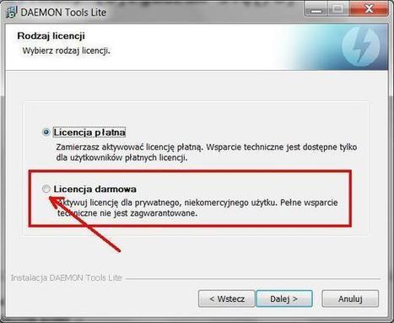Continue with the Dalej button
This screenshot has width=394, height=323.
click(x=284, y=299)
